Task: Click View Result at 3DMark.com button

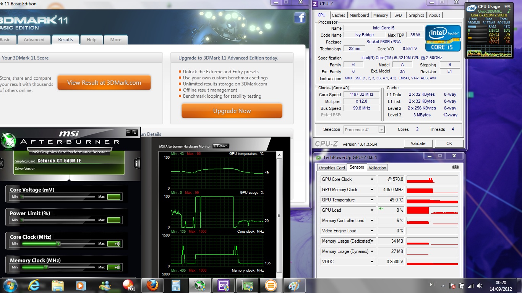Action: click(x=104, y=82)
